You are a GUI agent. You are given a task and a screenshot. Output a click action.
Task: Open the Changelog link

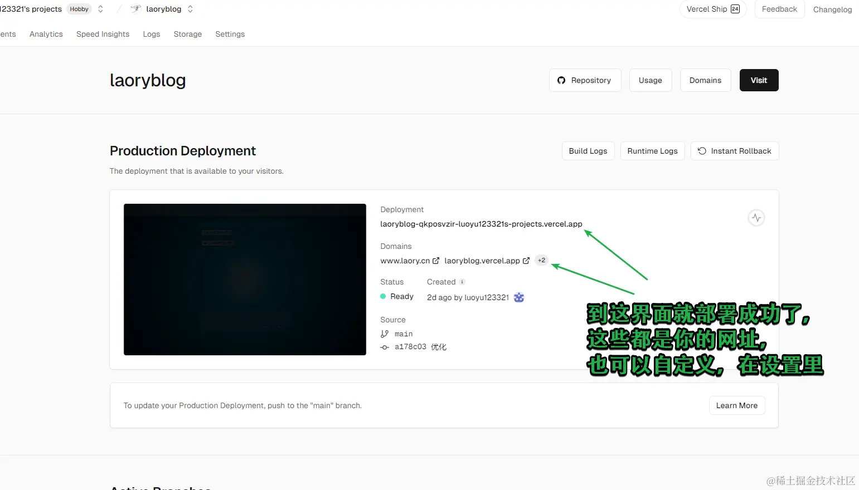coord(832,9)
